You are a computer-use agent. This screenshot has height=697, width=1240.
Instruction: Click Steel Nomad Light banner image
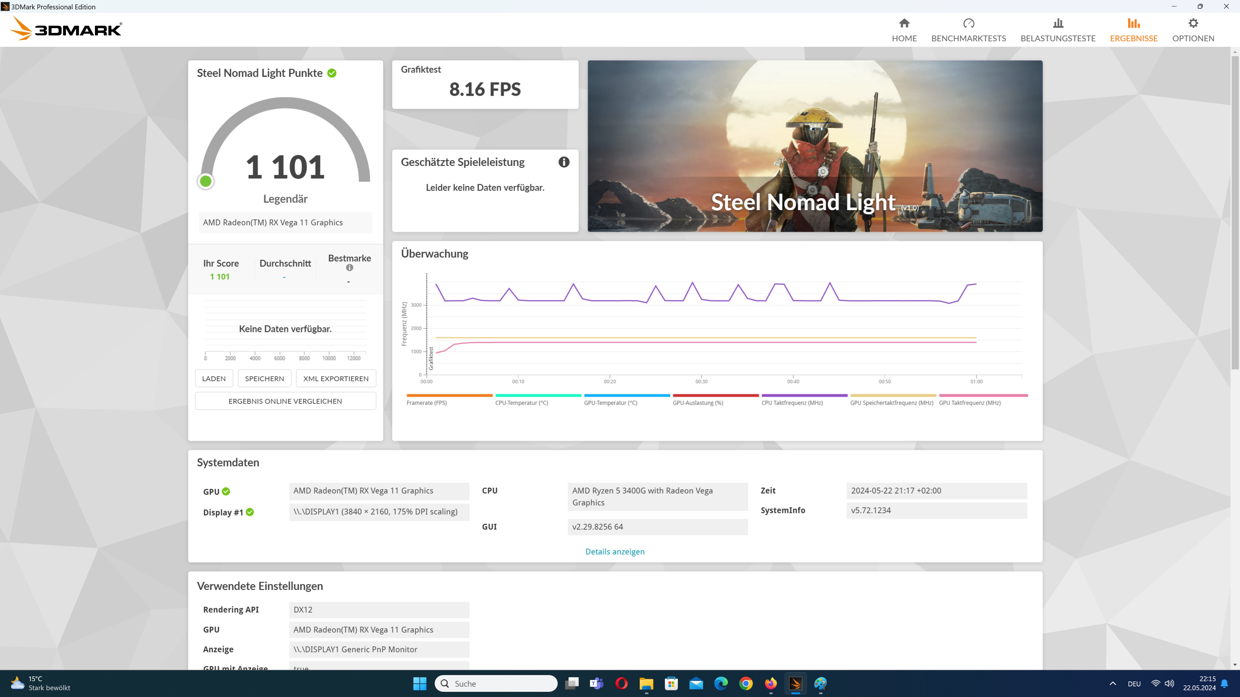[814, 146]
